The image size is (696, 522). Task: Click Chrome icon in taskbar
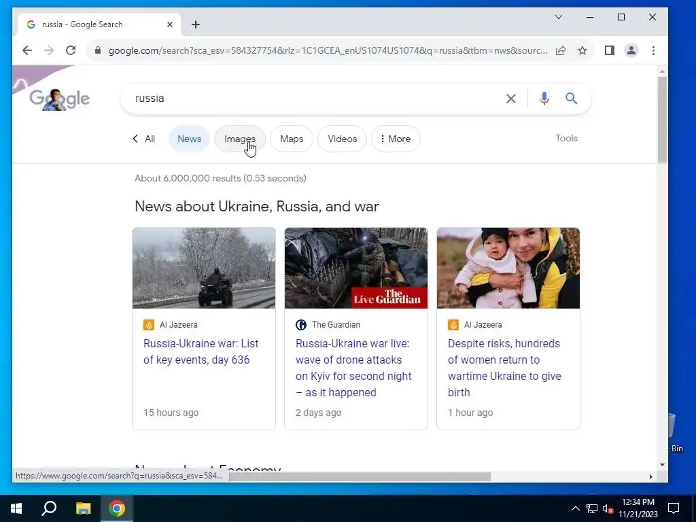tap(117, 508)
